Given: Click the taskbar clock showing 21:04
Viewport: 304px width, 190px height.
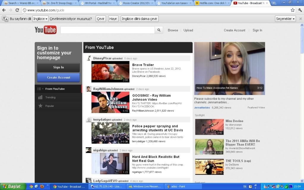Looking at the screenshot, I should pyautogui.click(x=297, y=186).
